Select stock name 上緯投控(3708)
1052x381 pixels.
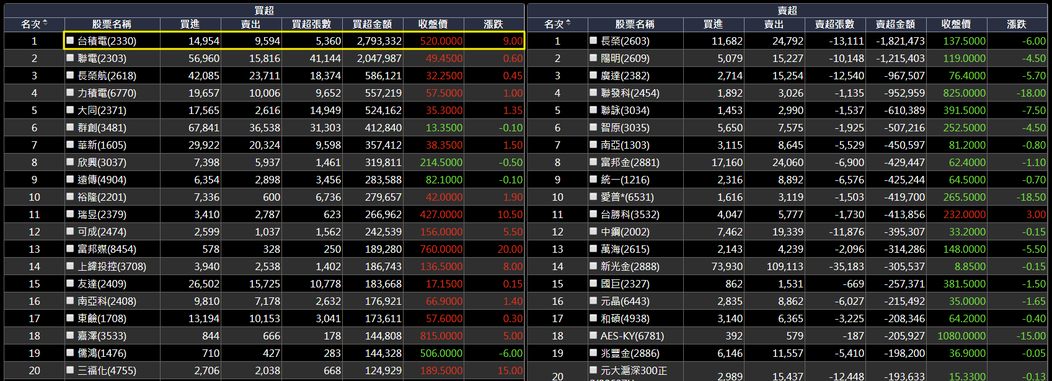[x=112, y=266]
